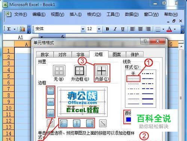Restore the workbook window inside Excel

tap(174, 21)
